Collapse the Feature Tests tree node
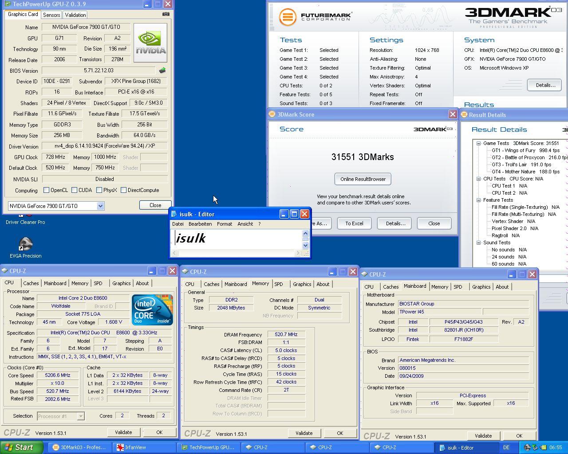The width and height of the screenshot is (568, 454). coord(479,200)
